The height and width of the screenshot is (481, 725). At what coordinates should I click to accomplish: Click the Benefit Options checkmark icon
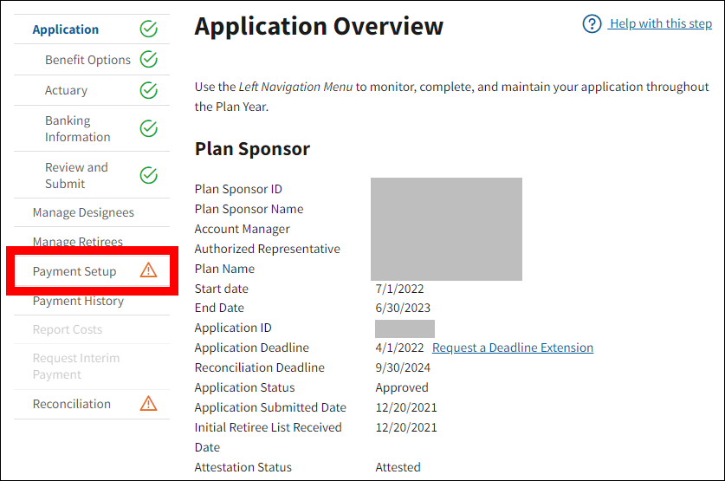(149, 60)
